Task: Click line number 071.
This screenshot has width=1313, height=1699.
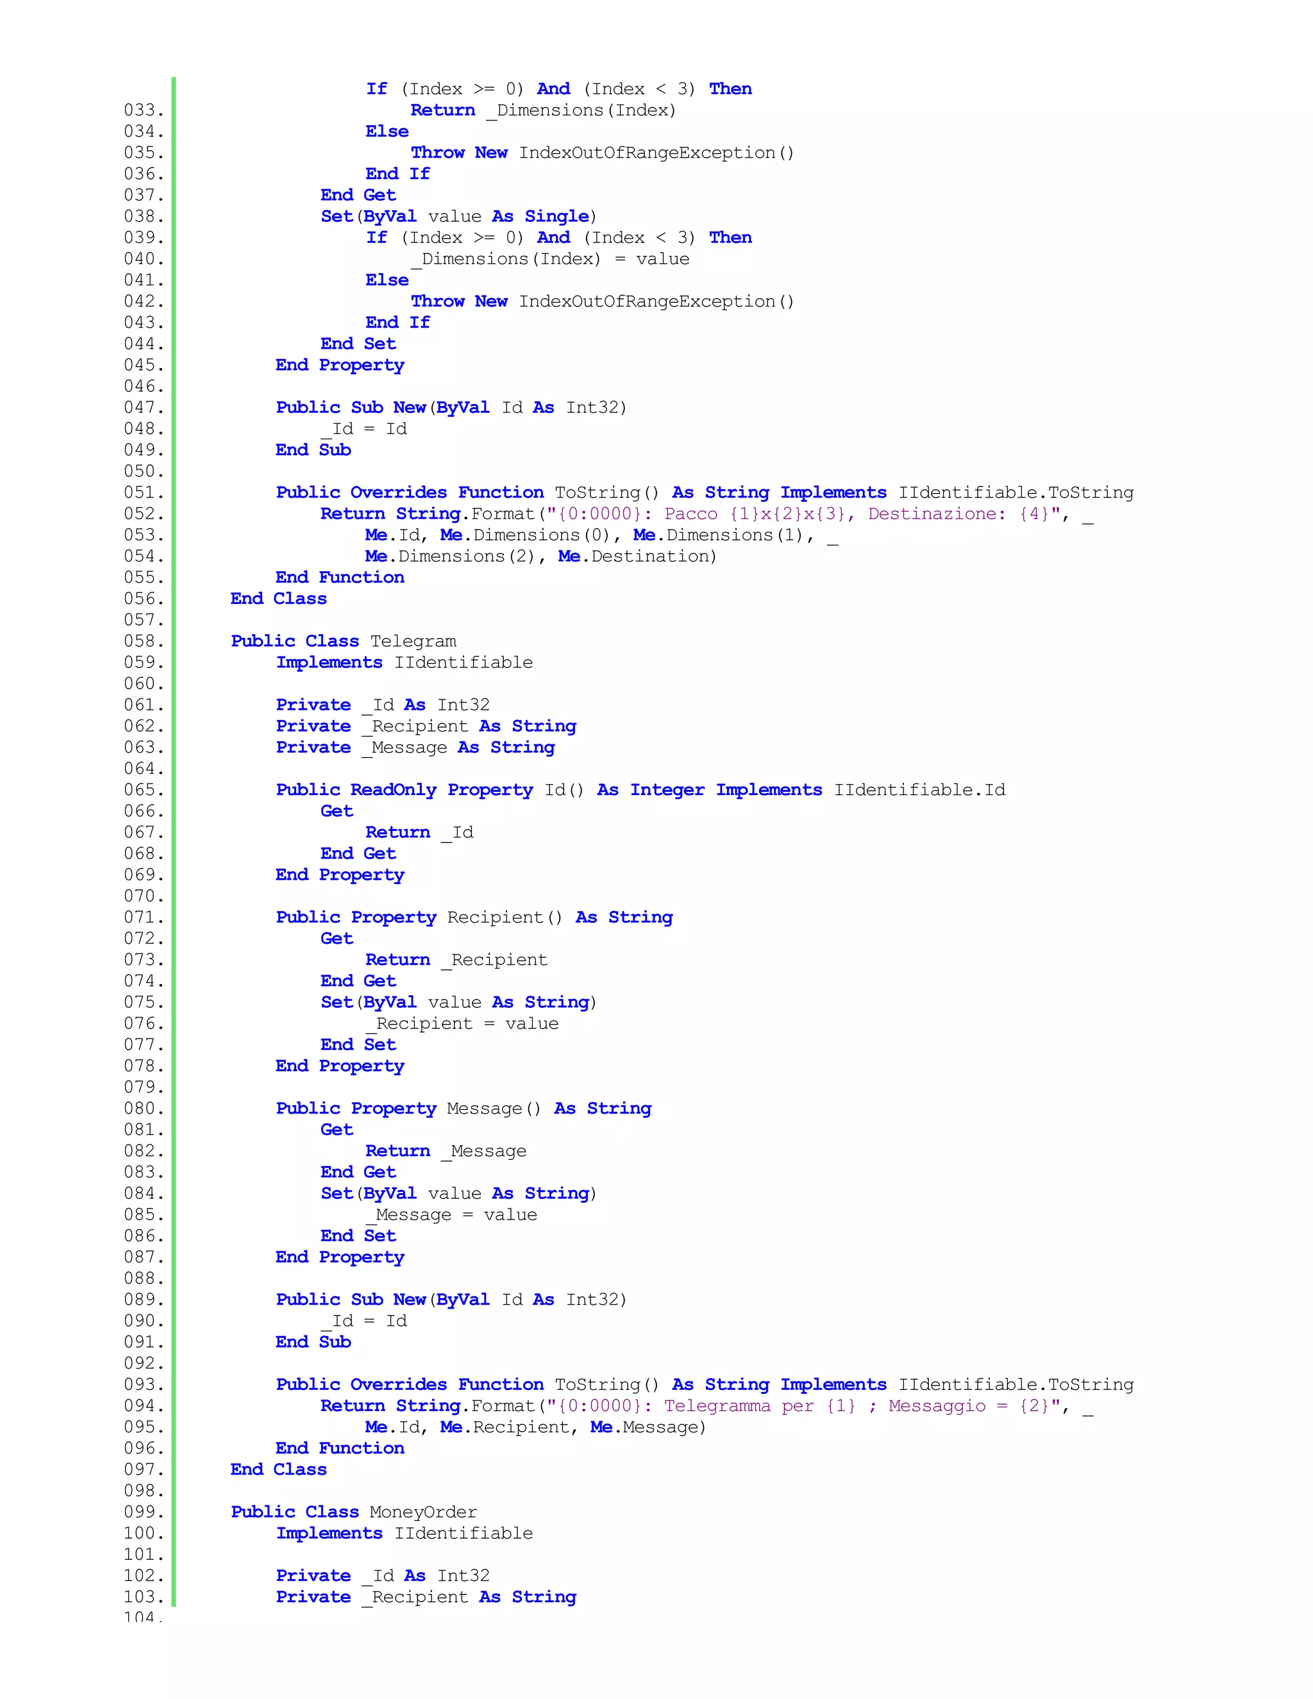Action: [x=144, y=917]
